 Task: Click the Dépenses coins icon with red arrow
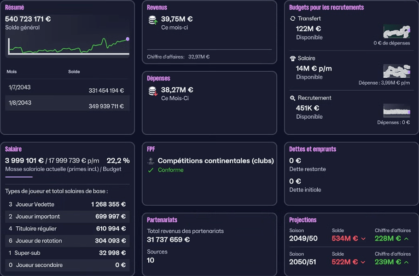pos(153,91)
